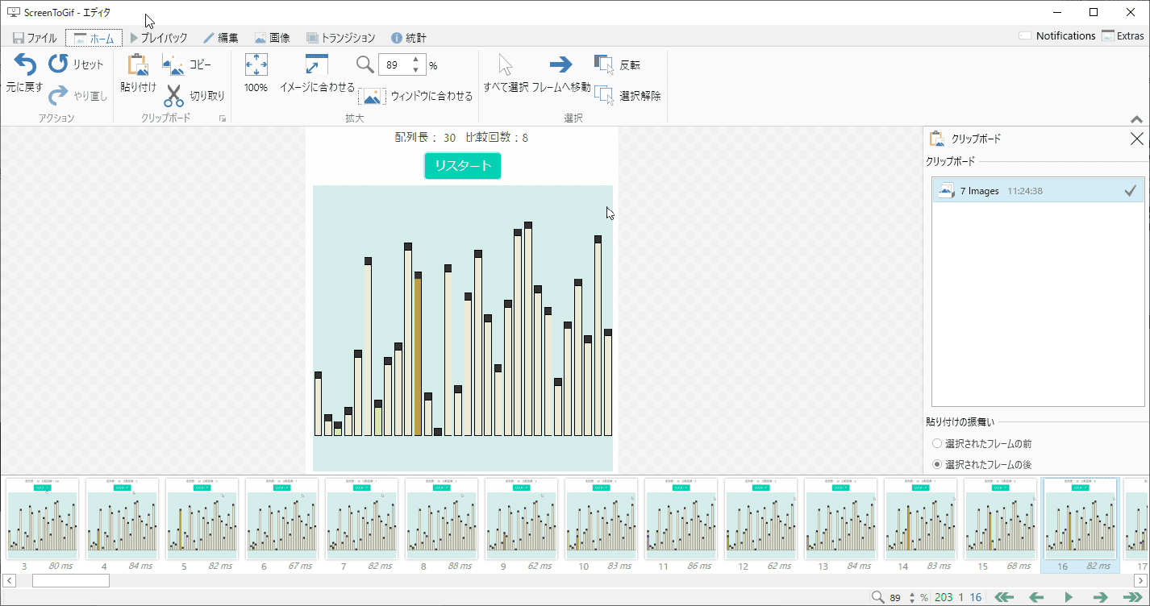The height and width of the screenshot is (606, 1150).
Task: Select frame 14 thumbnail
Action: pyautogui.click(x=920, y=519)
